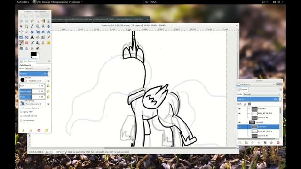Select the Blend gradient tool
301x169 pixels.
point(43,38)
